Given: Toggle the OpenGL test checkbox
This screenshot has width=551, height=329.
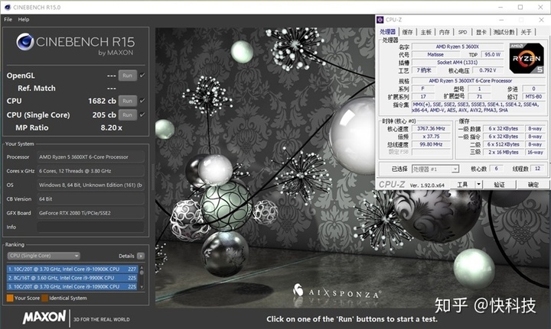Looking at the screenshot, I should [142, 75].
